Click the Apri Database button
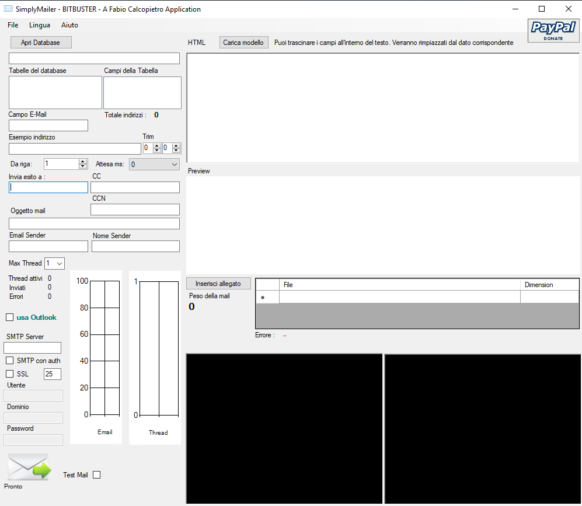The image size is (582, 506). point(40,42)
